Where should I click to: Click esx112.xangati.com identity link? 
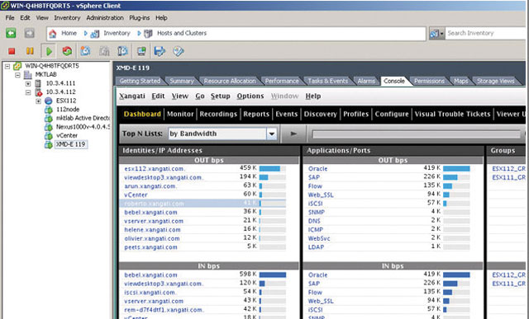[x=155, y=169]
